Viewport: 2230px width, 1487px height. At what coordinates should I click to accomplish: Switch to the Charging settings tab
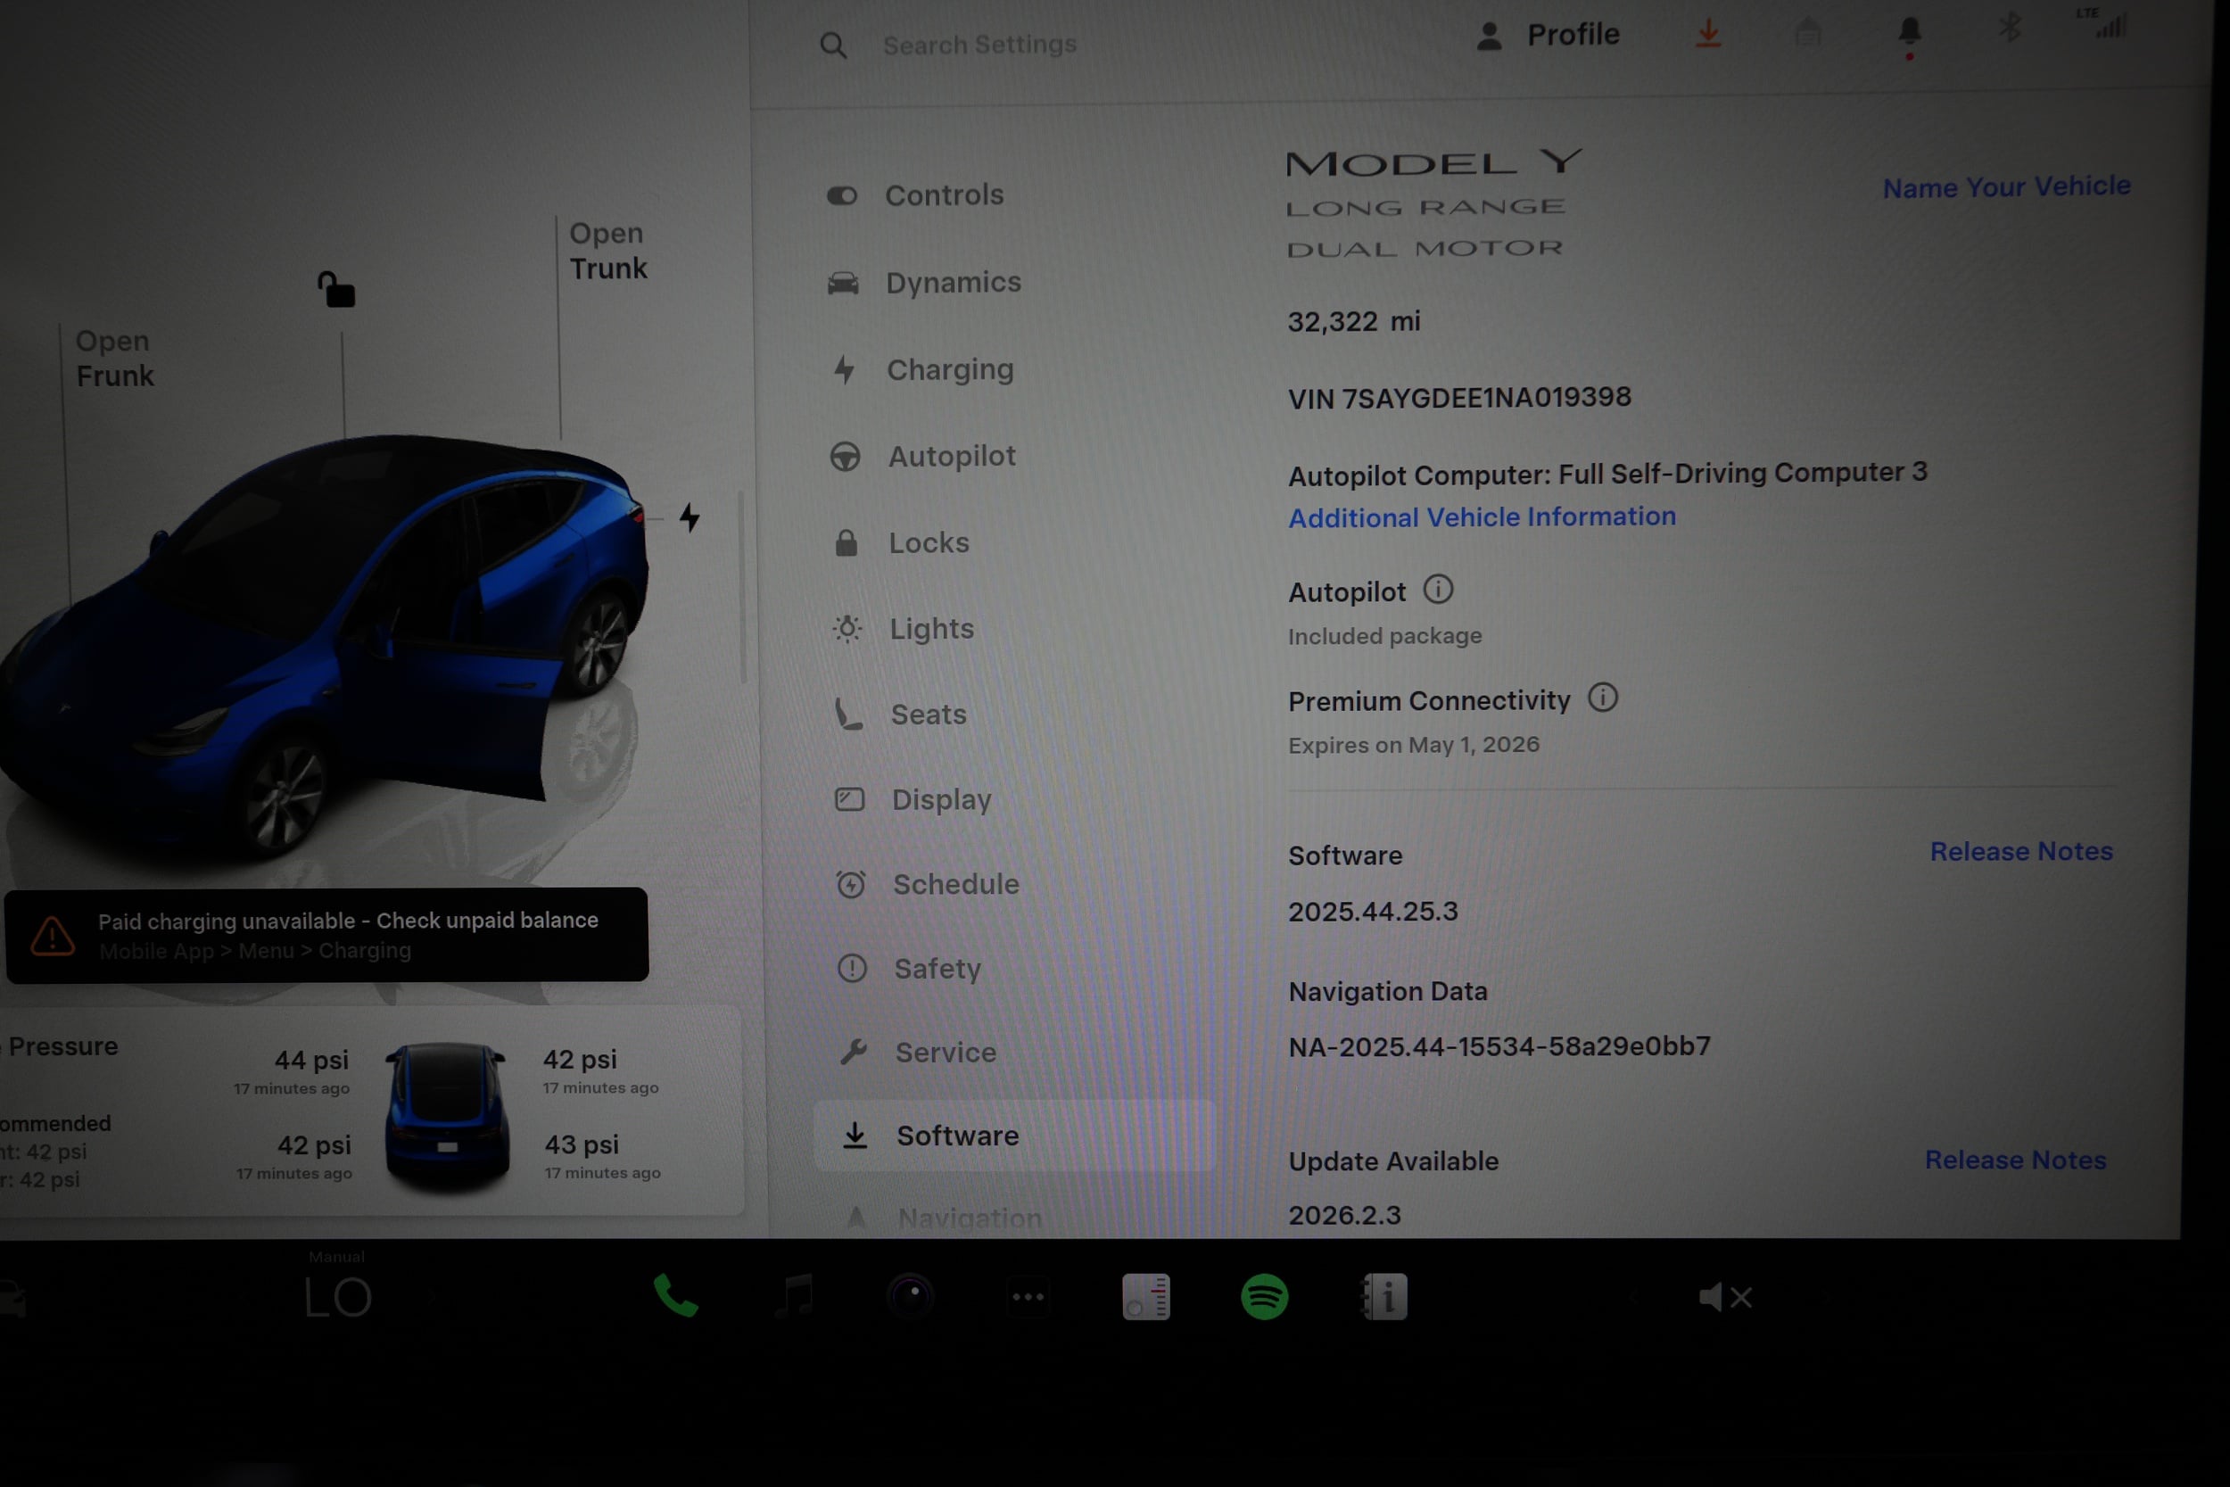pyautogui.click(x=949, y=369)
